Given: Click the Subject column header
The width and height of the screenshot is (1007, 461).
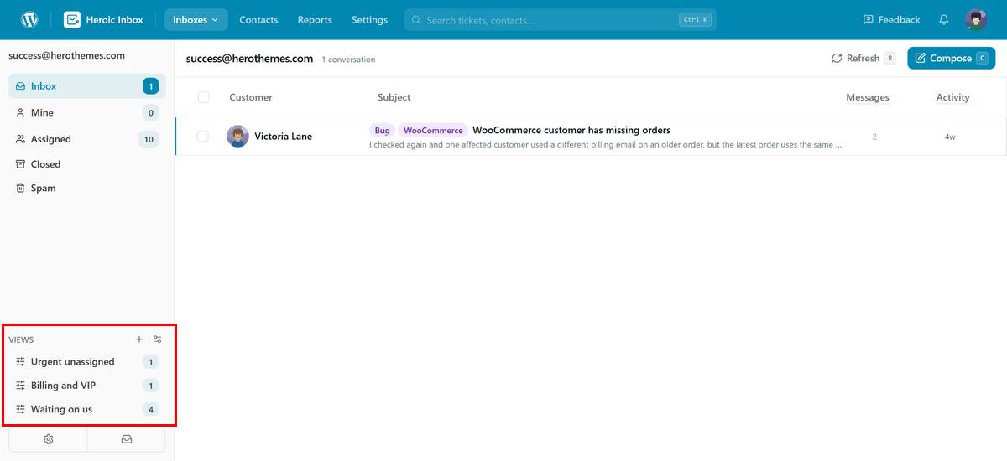Looking at the screenshot, I should 394,97.
